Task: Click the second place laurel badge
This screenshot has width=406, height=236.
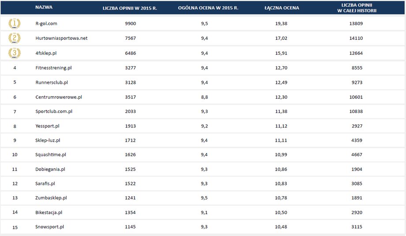Action: [x=15, y=38]
